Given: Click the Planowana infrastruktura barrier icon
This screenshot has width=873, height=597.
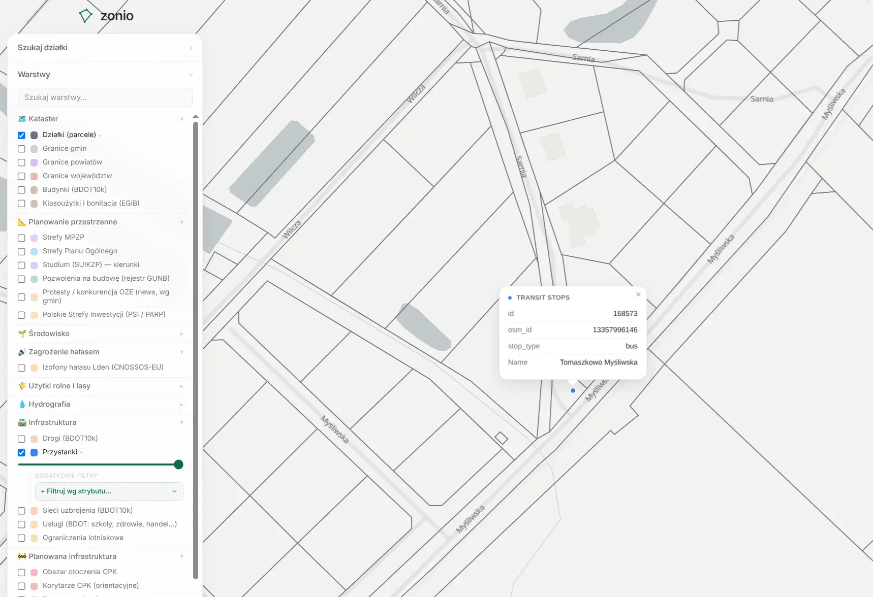Looking at the screenshot, I should 22,556.
